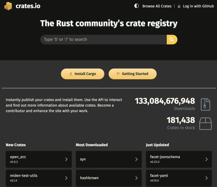Image resolution: width=217 pixels, height=187 pixels.
Task: Click the crates.io site title text
Action: coord(28,6)
